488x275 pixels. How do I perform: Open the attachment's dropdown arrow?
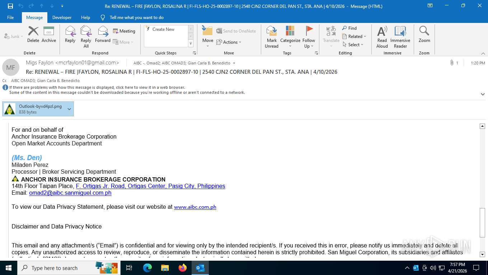(69, 109)
